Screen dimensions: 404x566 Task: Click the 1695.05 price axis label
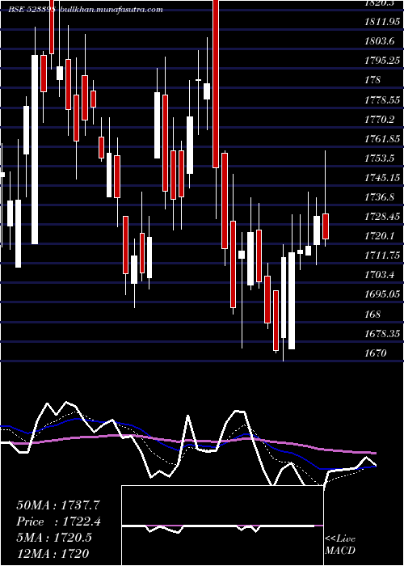click(382, 295)
